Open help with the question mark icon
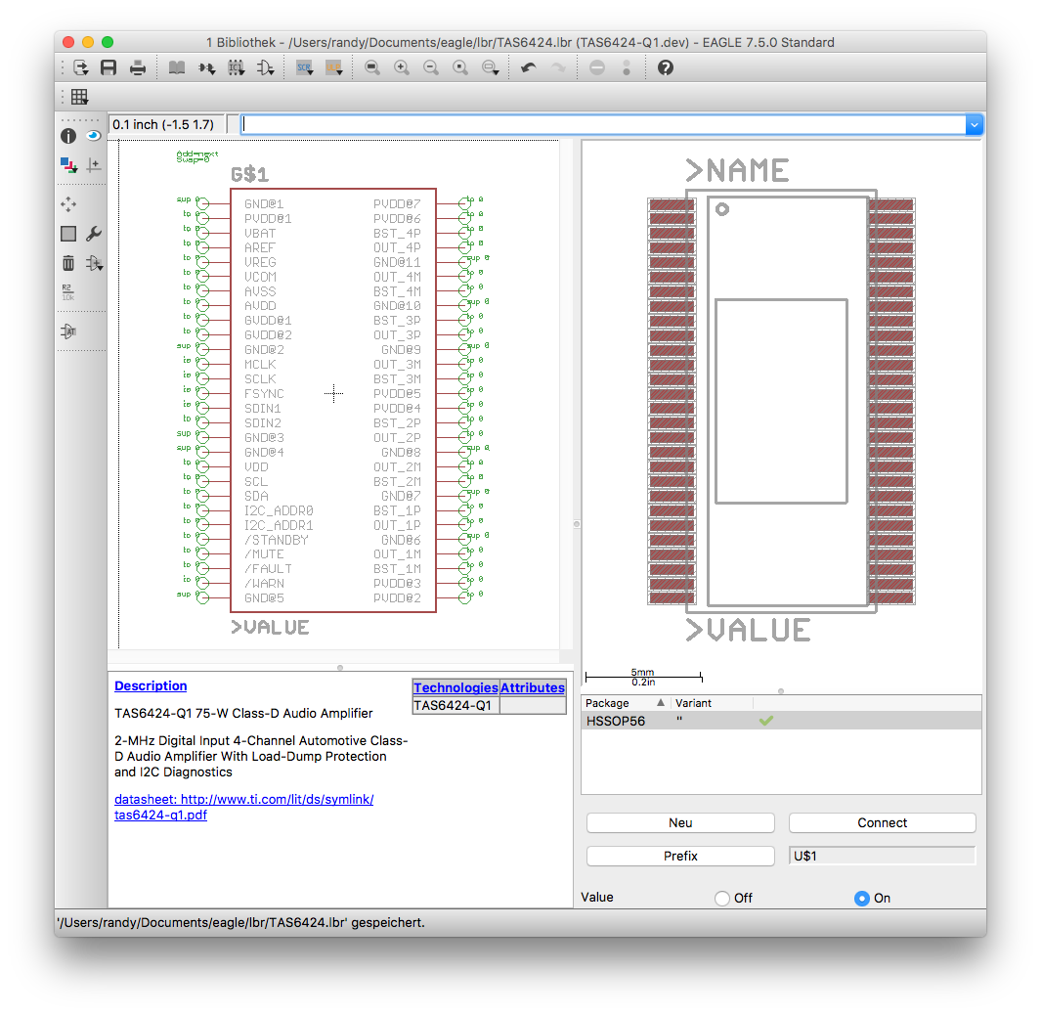The width and height of the screenshot is (1041, 1015). coord(666,67)
